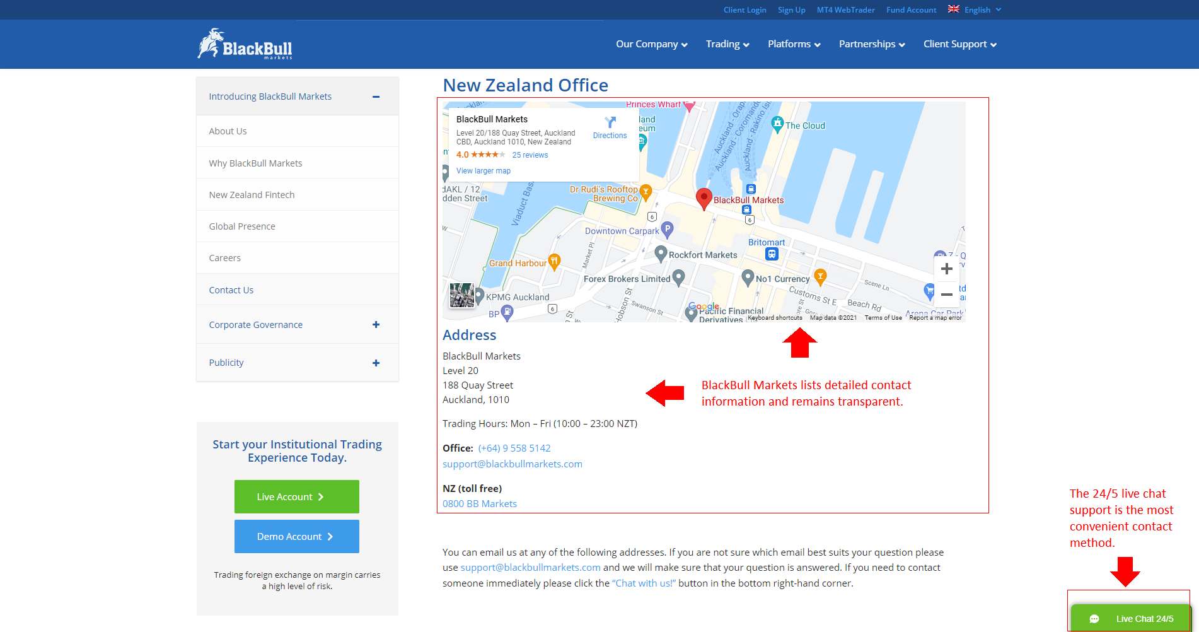The width and height of the screenshot is (1199, 632).
Task: Click the Google logo on map
Action: (x=704, y=307)
